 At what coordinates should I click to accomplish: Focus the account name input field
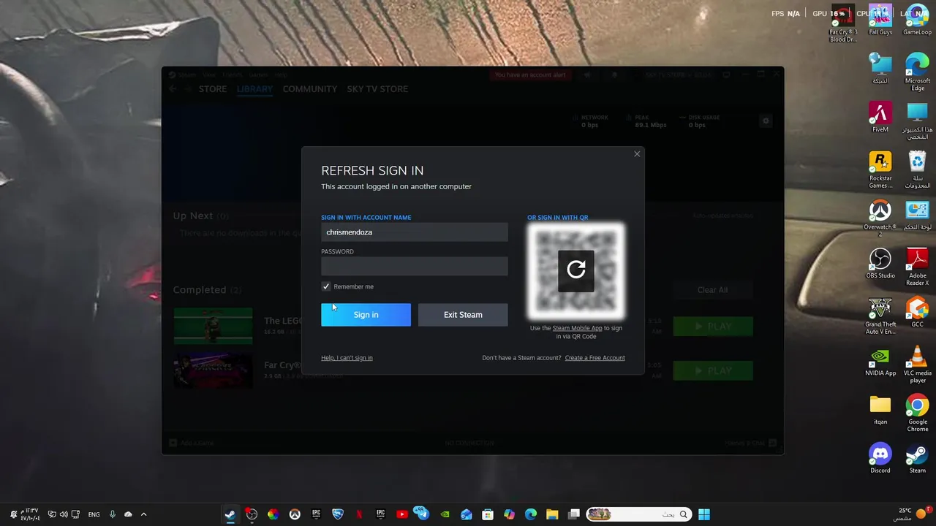pos(415,232)
